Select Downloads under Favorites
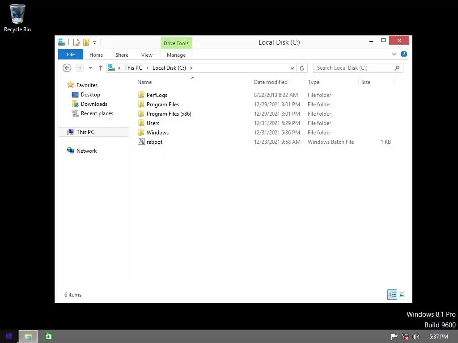The image size is (458, 343). [94, 104]
